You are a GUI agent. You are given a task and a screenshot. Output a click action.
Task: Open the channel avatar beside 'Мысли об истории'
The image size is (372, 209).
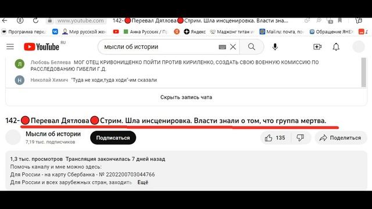pos(13,137)
